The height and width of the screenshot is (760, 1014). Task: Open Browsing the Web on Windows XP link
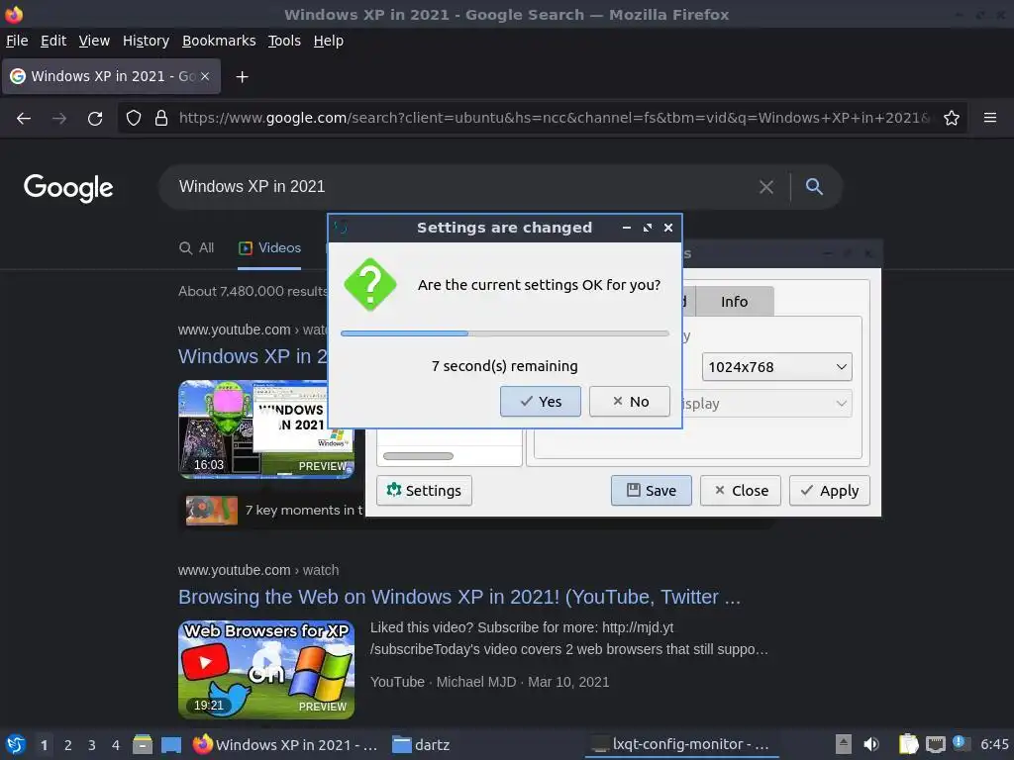[459, 597]
